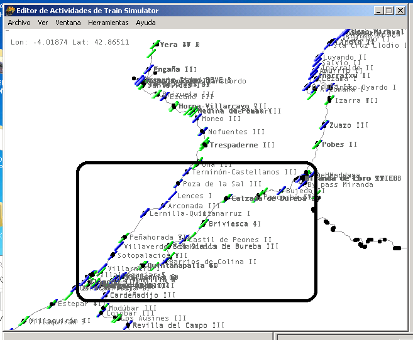Screen dimensions: 413x340
Task: Open the Ayuda menu
Action: tap(146, 23)
